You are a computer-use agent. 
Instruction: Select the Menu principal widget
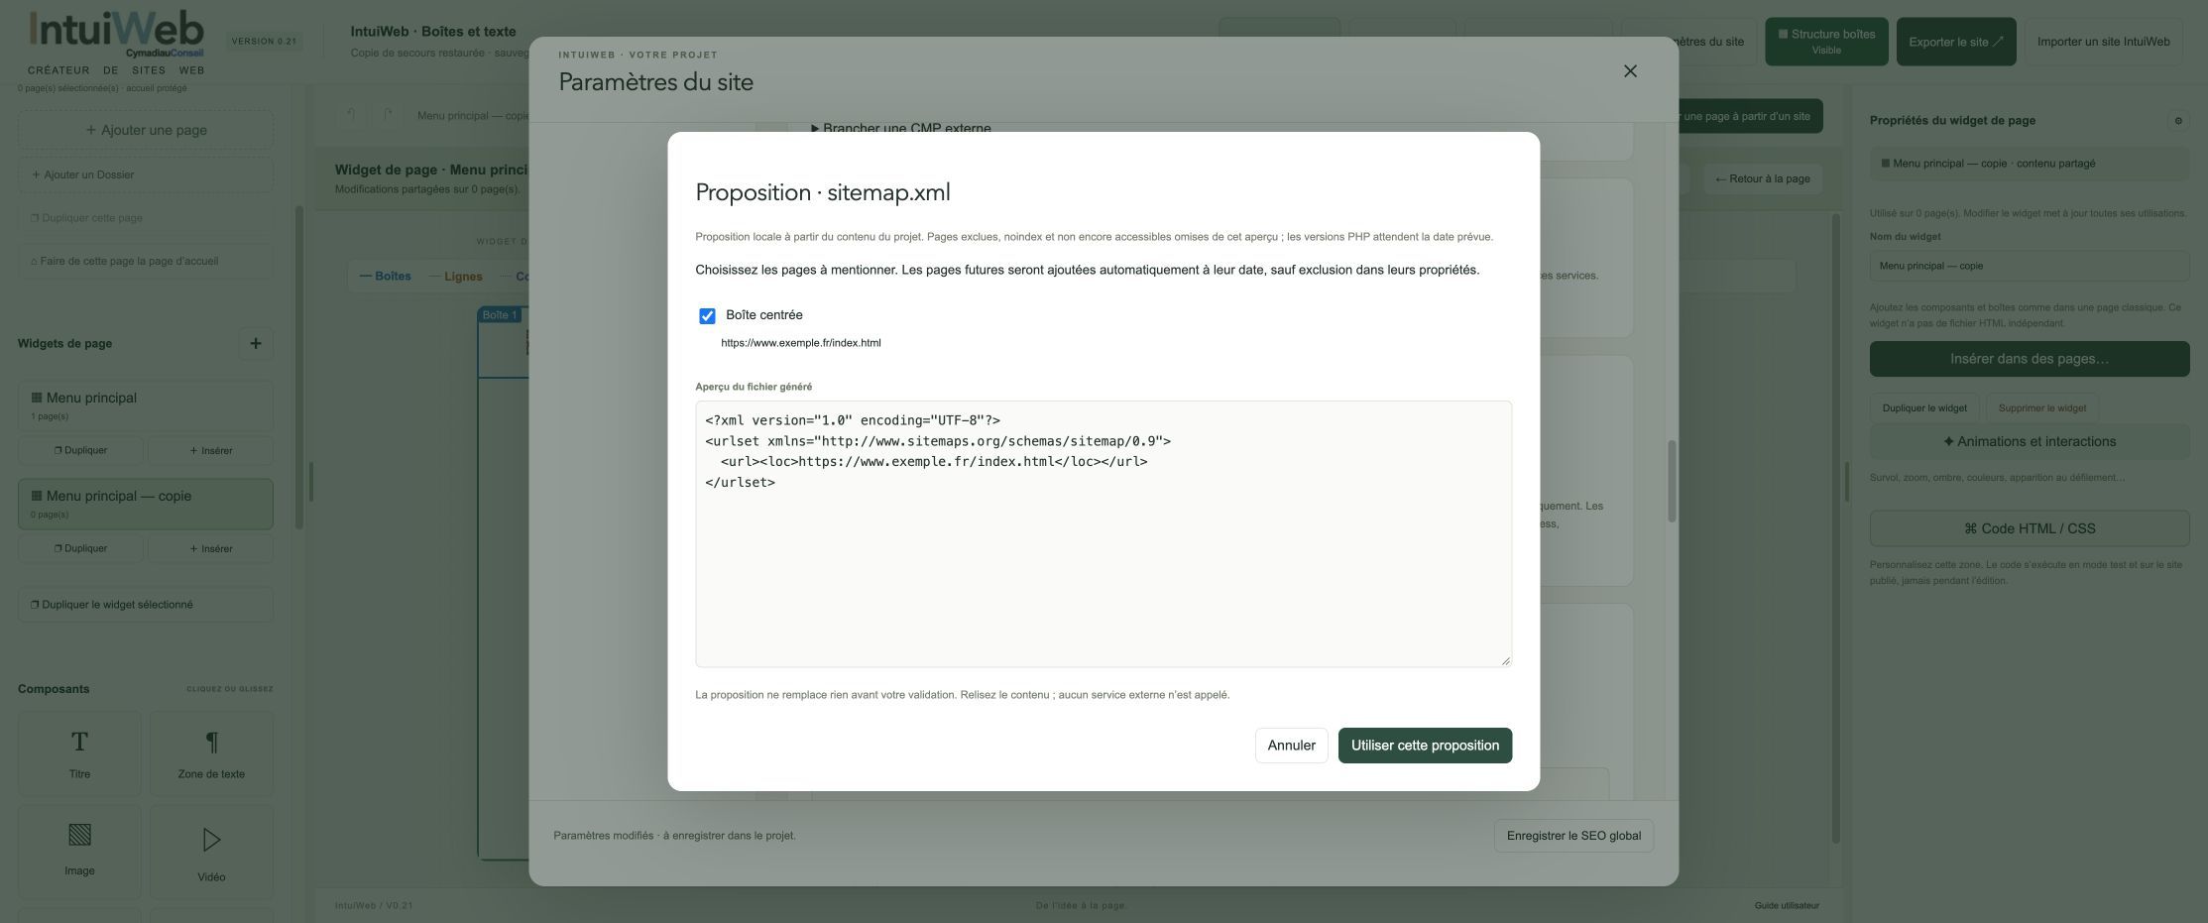pyautogui.click(x=146, y=405)
